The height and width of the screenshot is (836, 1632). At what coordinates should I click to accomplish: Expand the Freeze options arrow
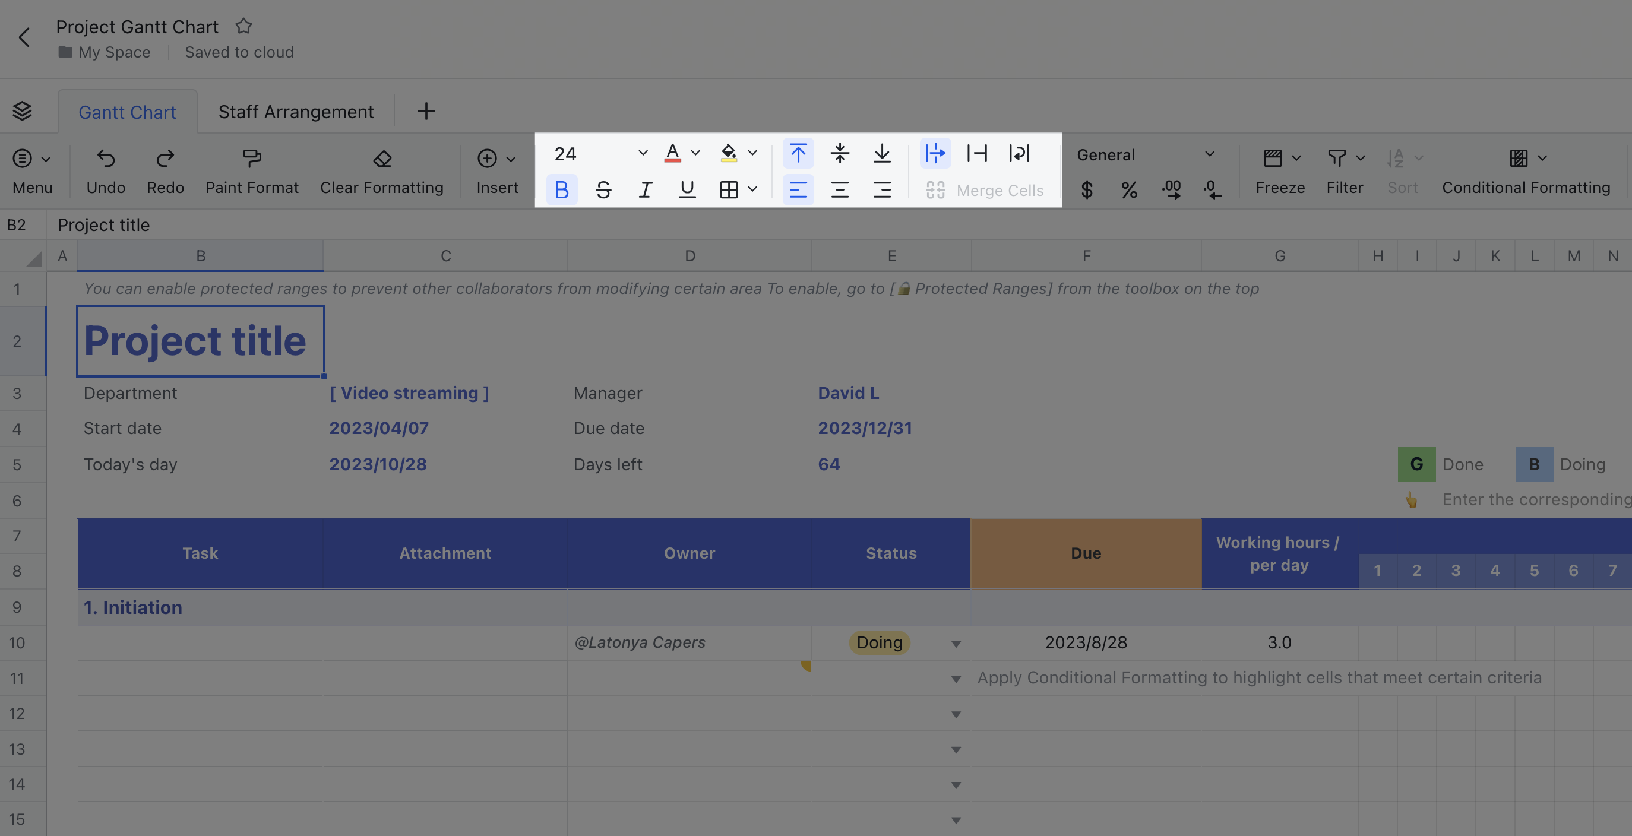coord(1296,159)
